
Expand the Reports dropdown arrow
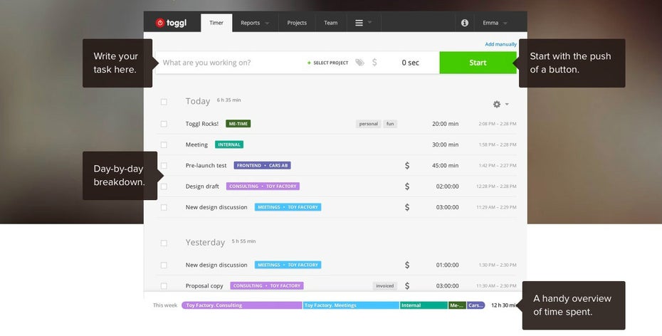click(267, 23)
